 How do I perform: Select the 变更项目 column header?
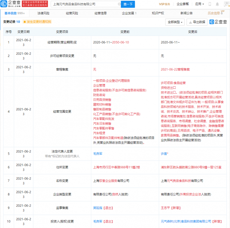tap(62, 32)
